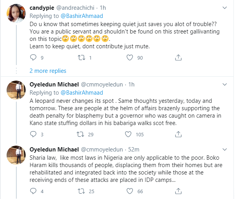Open Oyeledun Michael's avatar on 1h tweet
The width and height of the screenshot is (235, 199).
[x=16, y=90]
